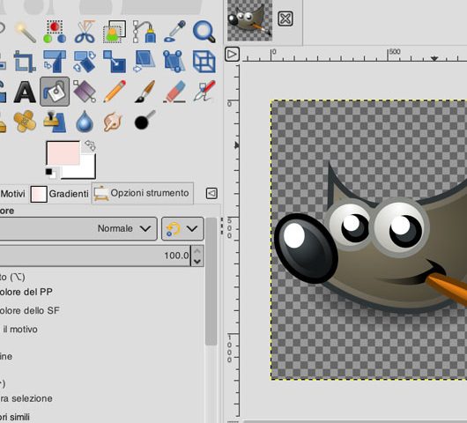Increase opacity with the up arrow
This screenshot has width=467, height=423.
[x=197, y=251]
